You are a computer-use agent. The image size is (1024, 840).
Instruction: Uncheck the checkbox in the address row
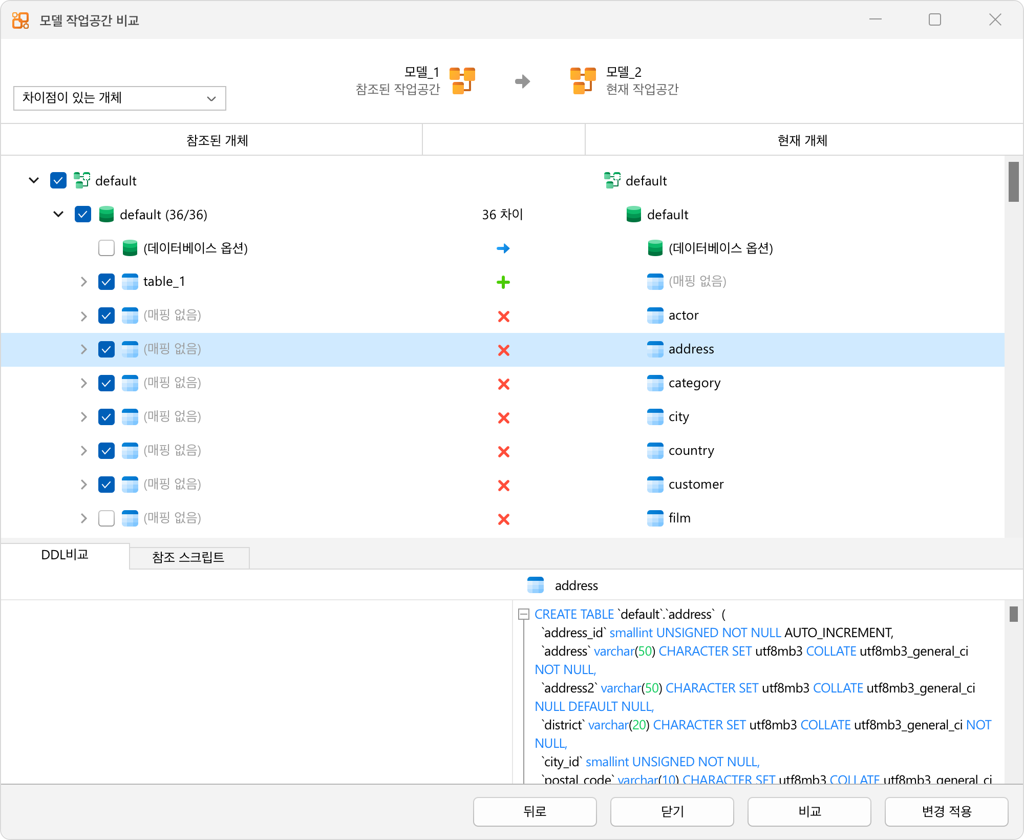[106, 349]
